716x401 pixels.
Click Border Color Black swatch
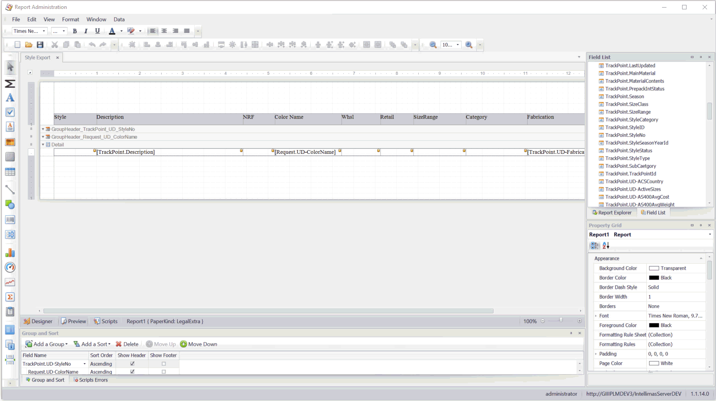[x=654, y=278]
